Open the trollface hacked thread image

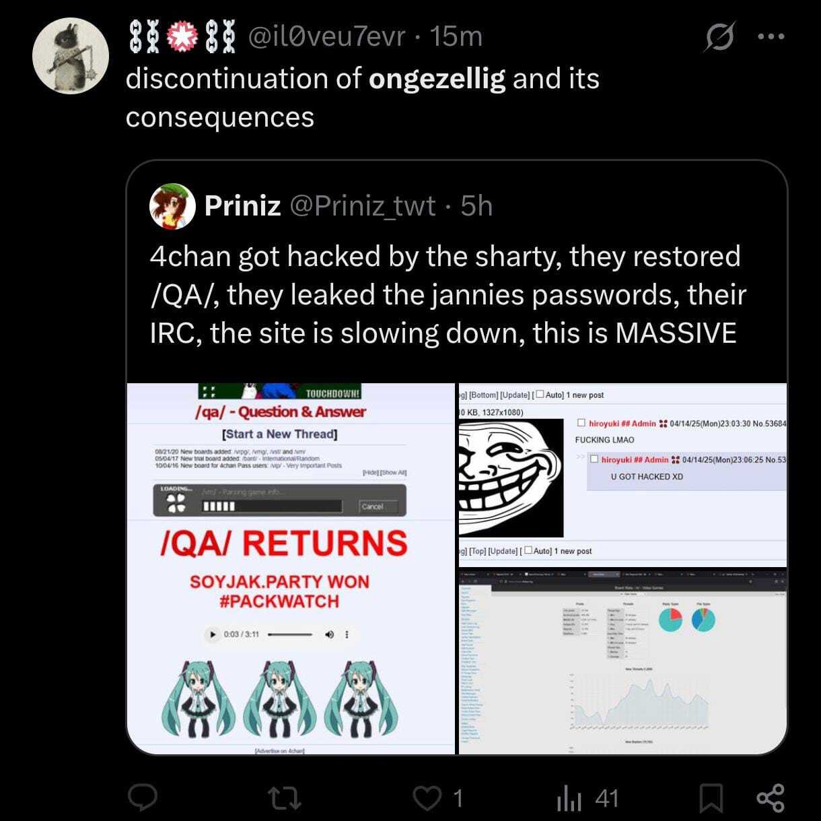click(621, 473)
